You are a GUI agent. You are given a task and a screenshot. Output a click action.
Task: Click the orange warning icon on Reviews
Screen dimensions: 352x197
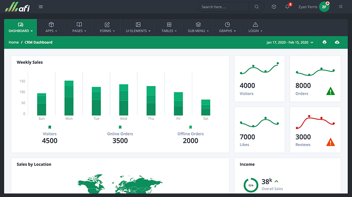pyautogui.click(x=331, y=142)
